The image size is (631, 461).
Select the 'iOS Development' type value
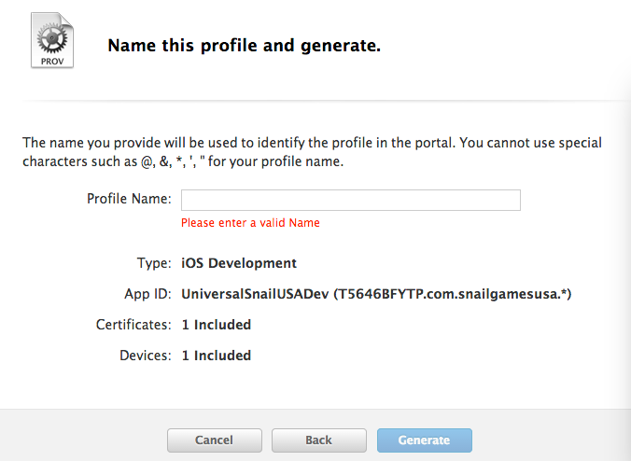click(239, 263)
